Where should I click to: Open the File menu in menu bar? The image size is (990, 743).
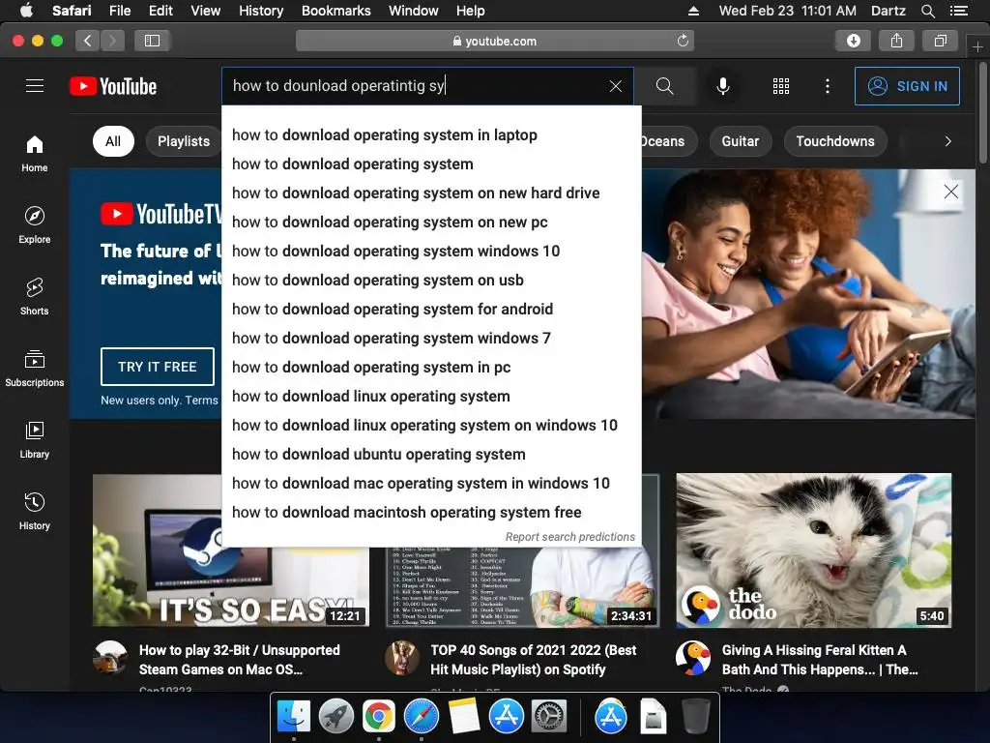[119, 11]
